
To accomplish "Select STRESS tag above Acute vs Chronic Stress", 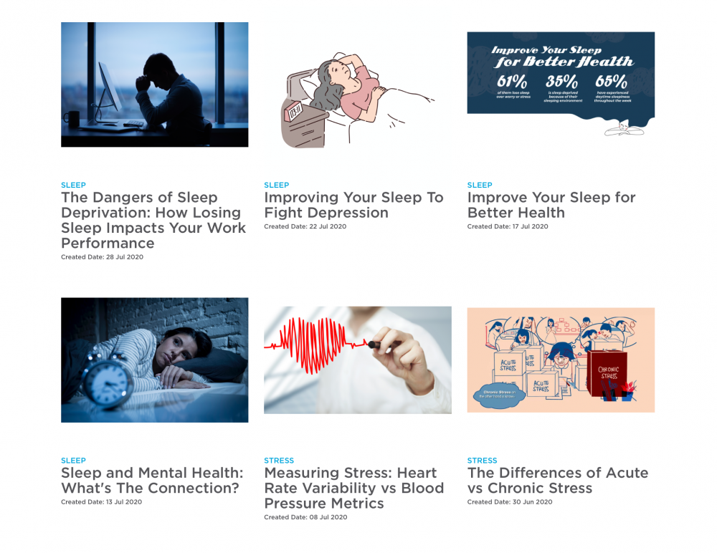I will pos(482,461).
